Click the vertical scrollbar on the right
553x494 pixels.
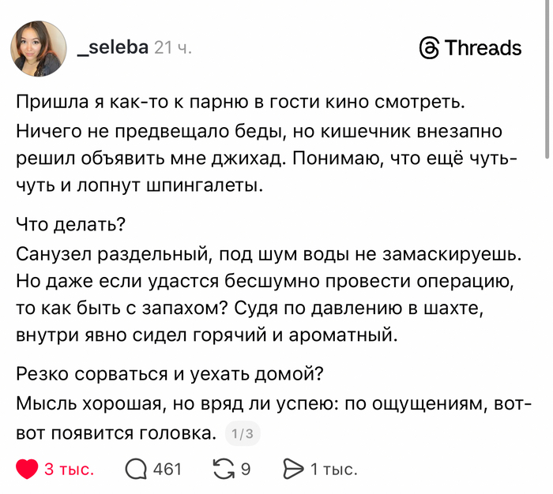547,79
